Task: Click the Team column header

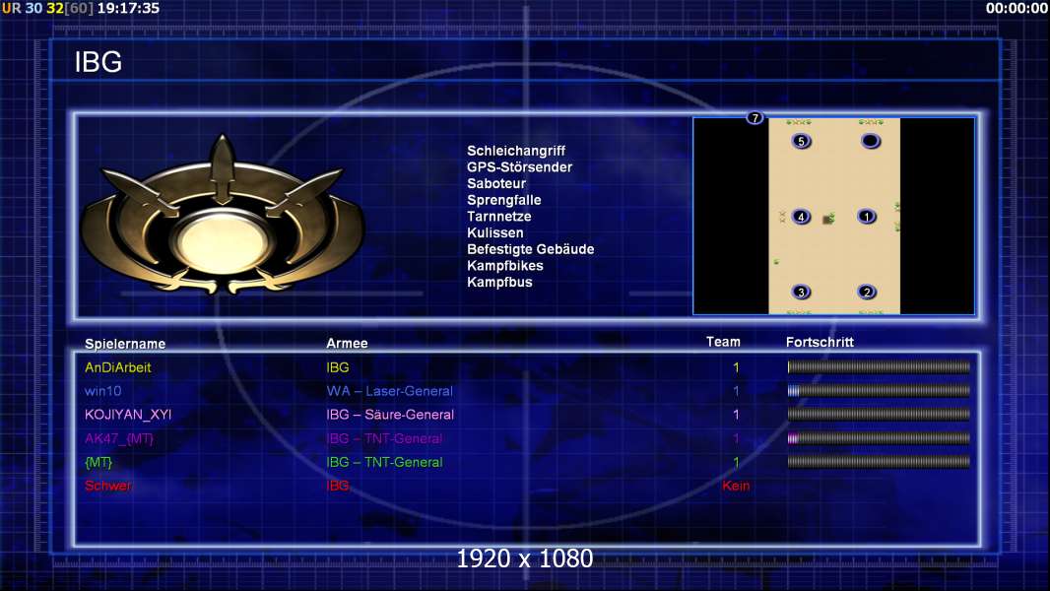Action: point(723,342)
